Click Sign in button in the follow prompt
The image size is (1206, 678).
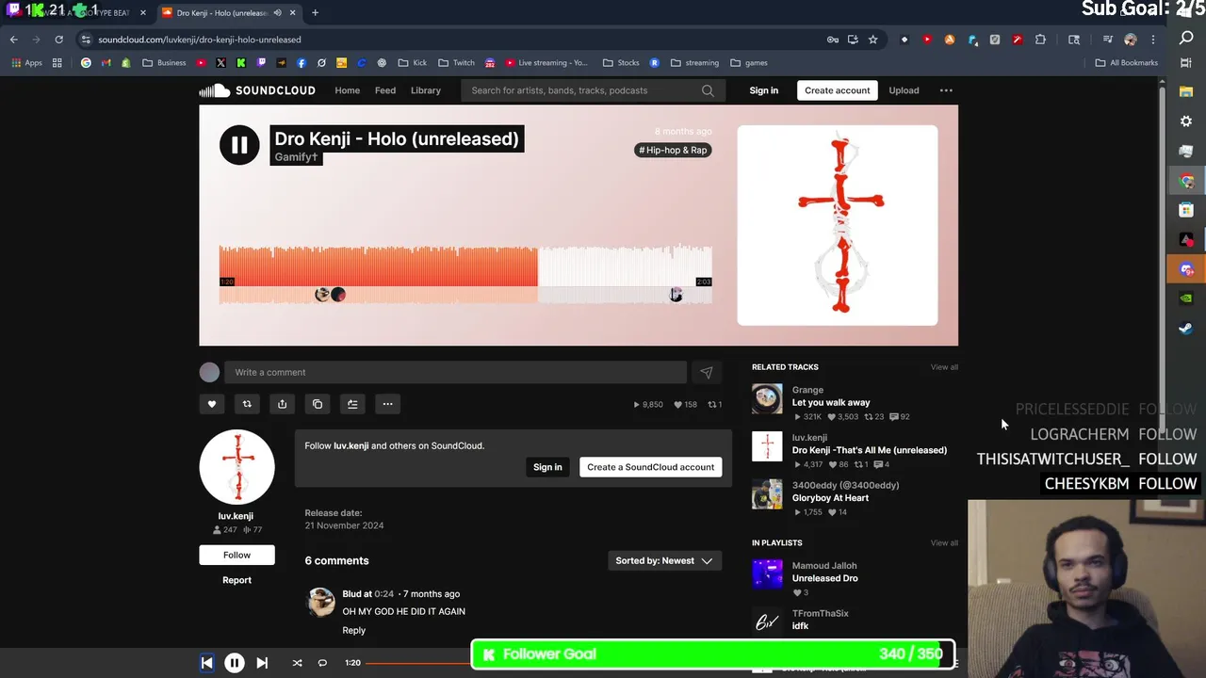[547, 467]
